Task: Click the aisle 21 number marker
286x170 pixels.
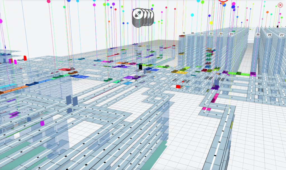Action: coord(202,33)
